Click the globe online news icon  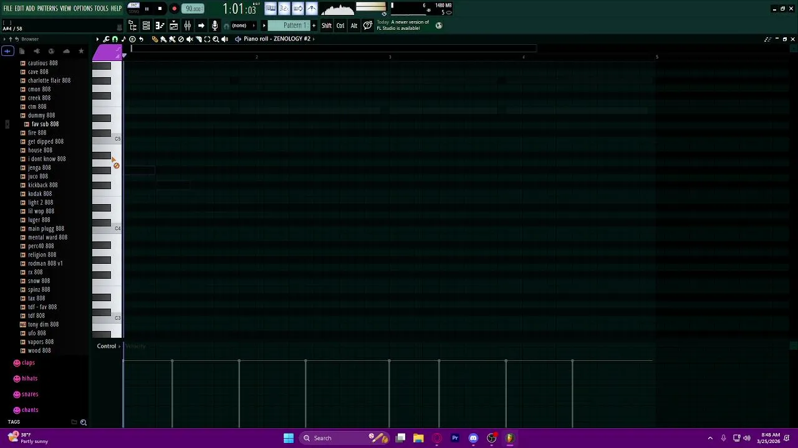click(x=439, y=26)
